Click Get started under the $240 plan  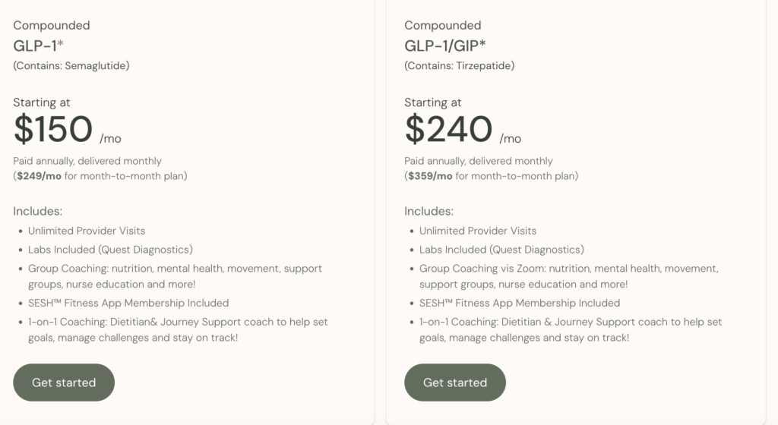pos(454,382)
